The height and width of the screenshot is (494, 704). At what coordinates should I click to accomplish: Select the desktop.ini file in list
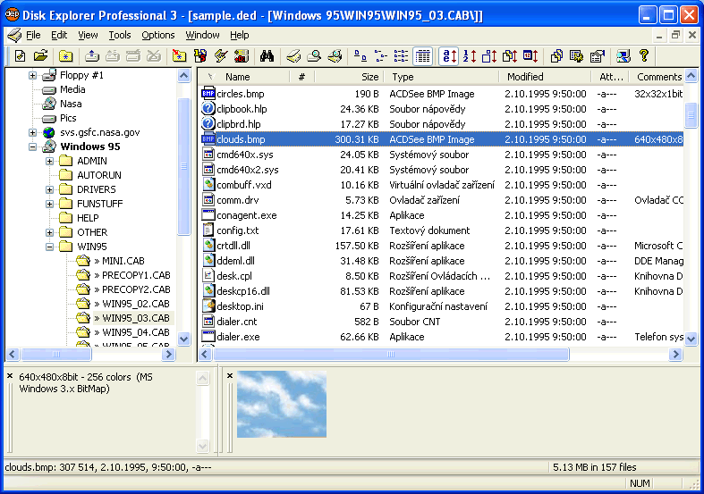[x=238, y=306]
